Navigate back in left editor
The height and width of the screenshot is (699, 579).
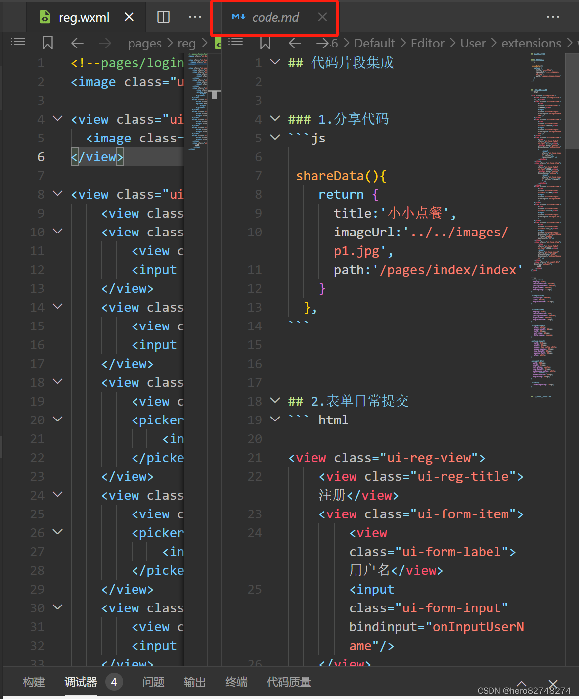(x=77, y=43)
